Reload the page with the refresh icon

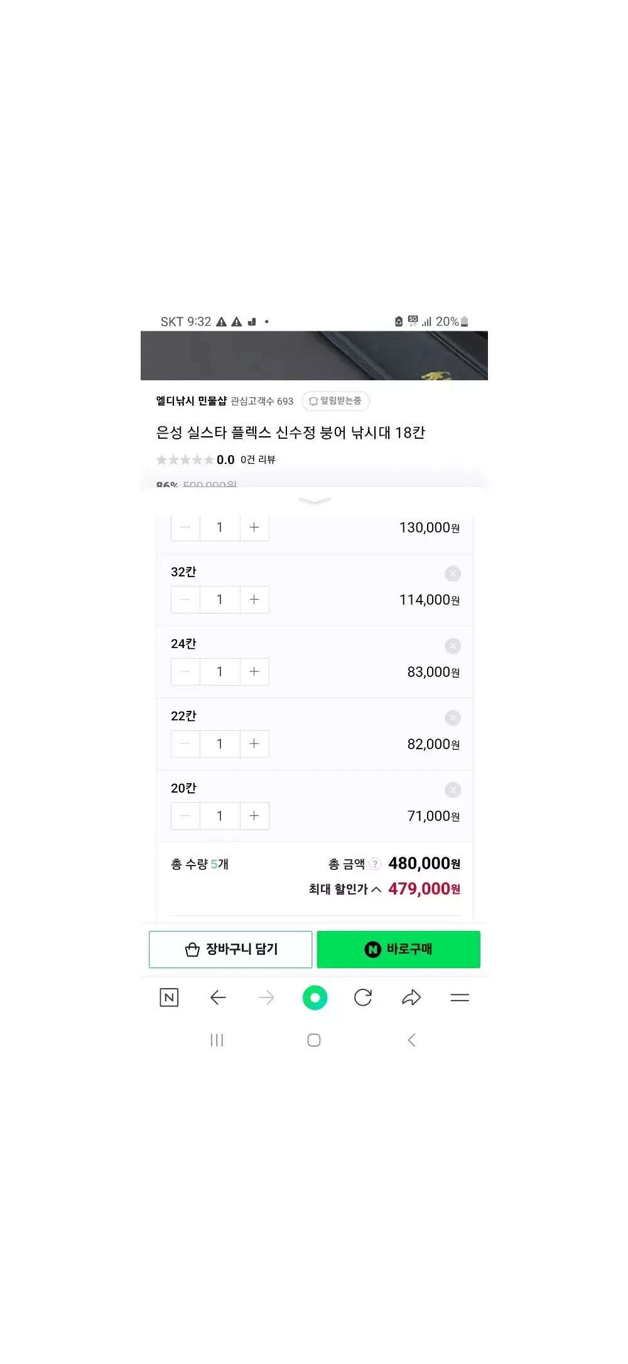pos(363,998)
